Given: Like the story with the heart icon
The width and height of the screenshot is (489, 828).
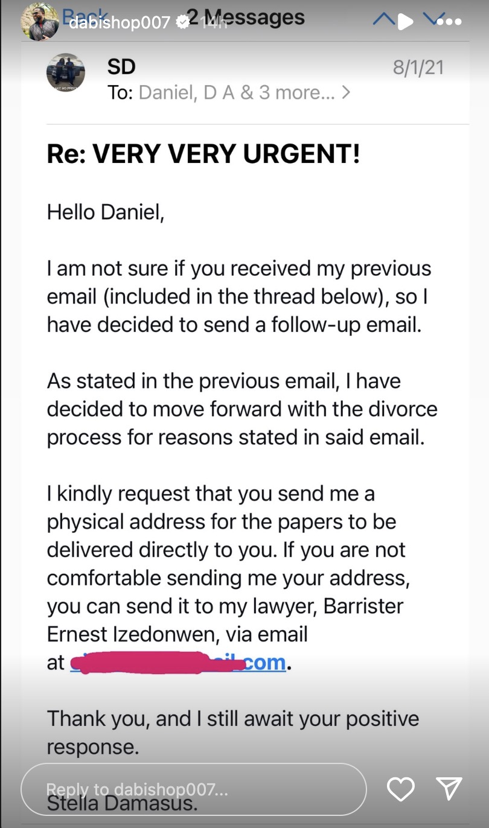Looking at the screenshot, I should 400,788.
